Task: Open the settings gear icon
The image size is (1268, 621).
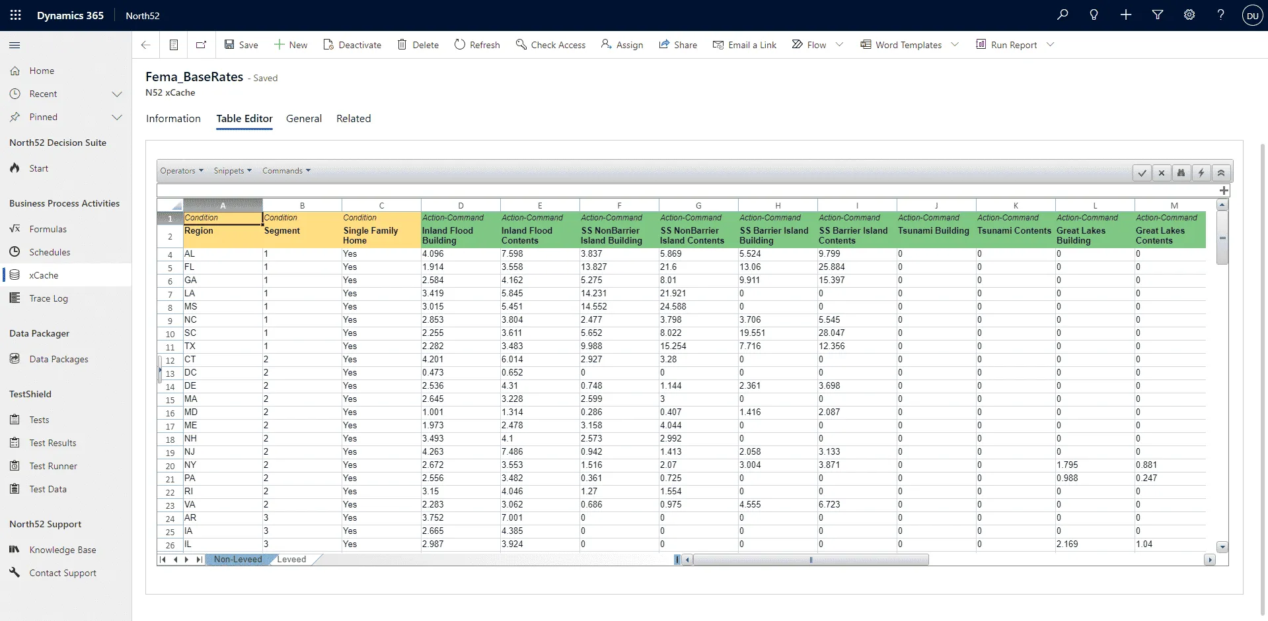Action: click(x=1189, y=15)
